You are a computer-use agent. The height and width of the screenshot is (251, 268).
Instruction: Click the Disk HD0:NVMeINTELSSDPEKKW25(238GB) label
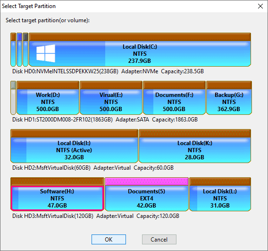point(65,71)
